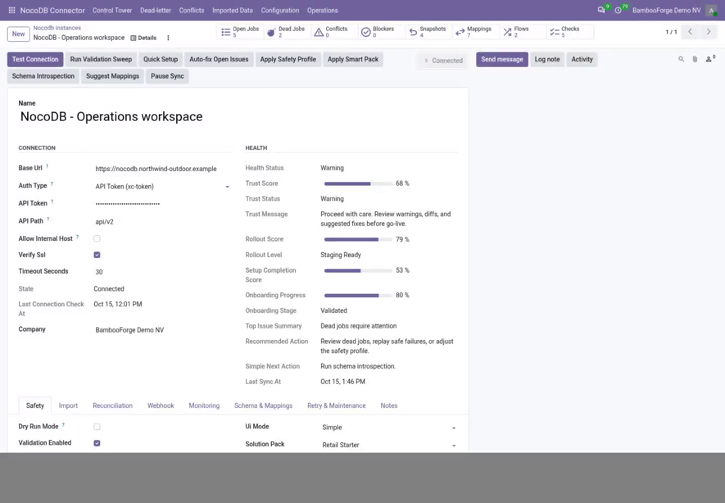Go to the next record arrow
Viewport: 725px width, 503px height.
coord(708,32)
